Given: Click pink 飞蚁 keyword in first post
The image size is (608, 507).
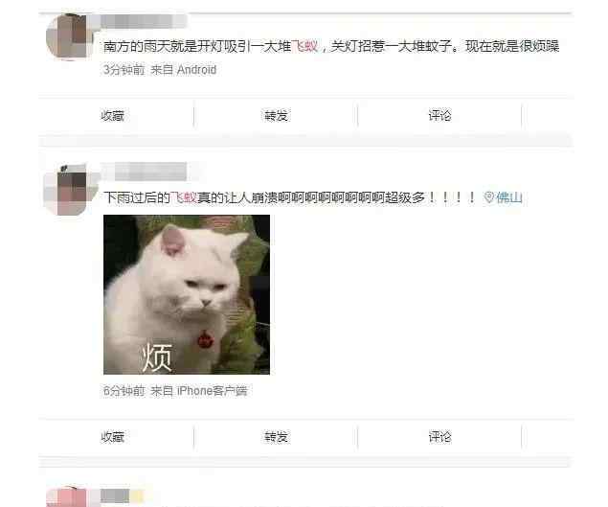Looking at the screenshot, I should [x=304, y=47].
